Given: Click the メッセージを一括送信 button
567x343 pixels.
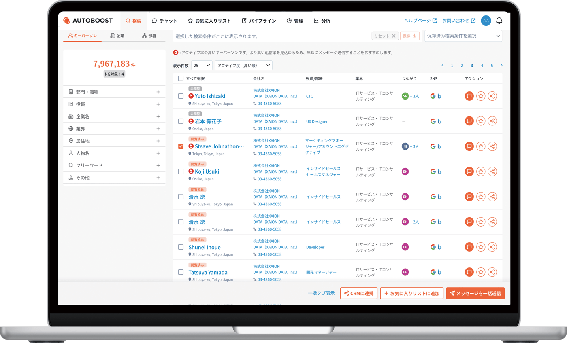Looking at the screenshot, I should [x=475, y=293].
